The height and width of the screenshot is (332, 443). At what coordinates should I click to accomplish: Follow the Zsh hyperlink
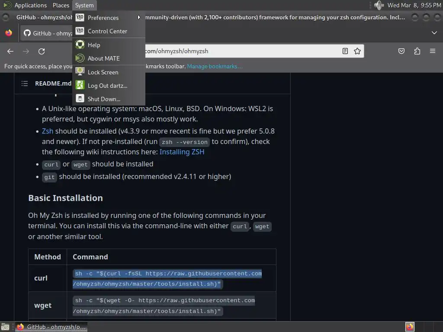[x=48, y=131]
